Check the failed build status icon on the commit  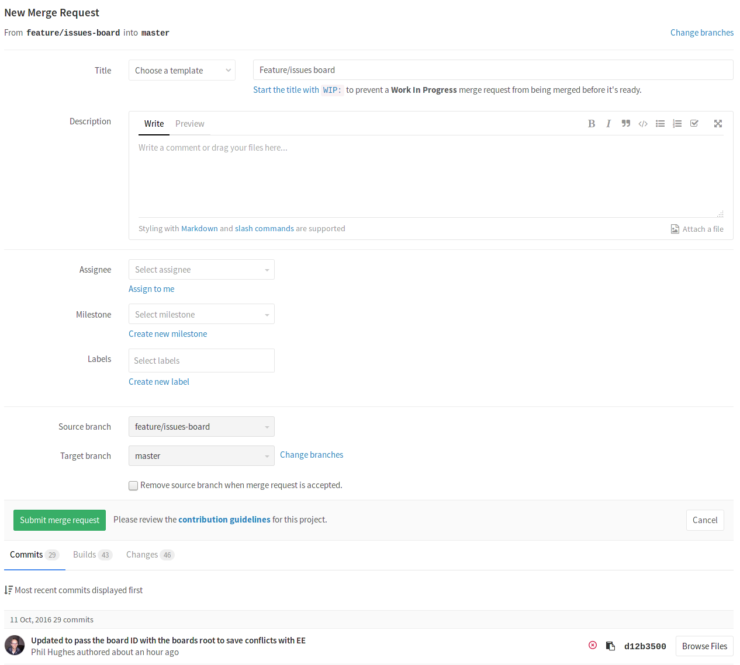[593, 645]
